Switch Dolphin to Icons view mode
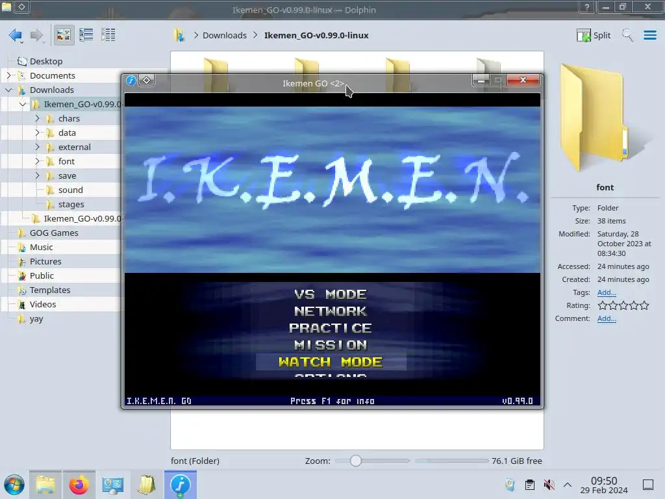665x499 pixels. (64, 35)
